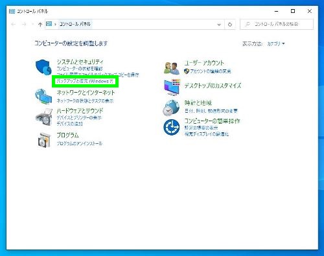The image size is (324, 256).
Task: Open the Clock and Region globe icon
Action: point(171,108)
